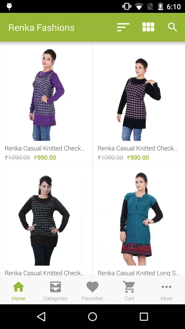Open the teal knitted dress image
Viewport: 185px width, 329px height.
pos(142,219)
